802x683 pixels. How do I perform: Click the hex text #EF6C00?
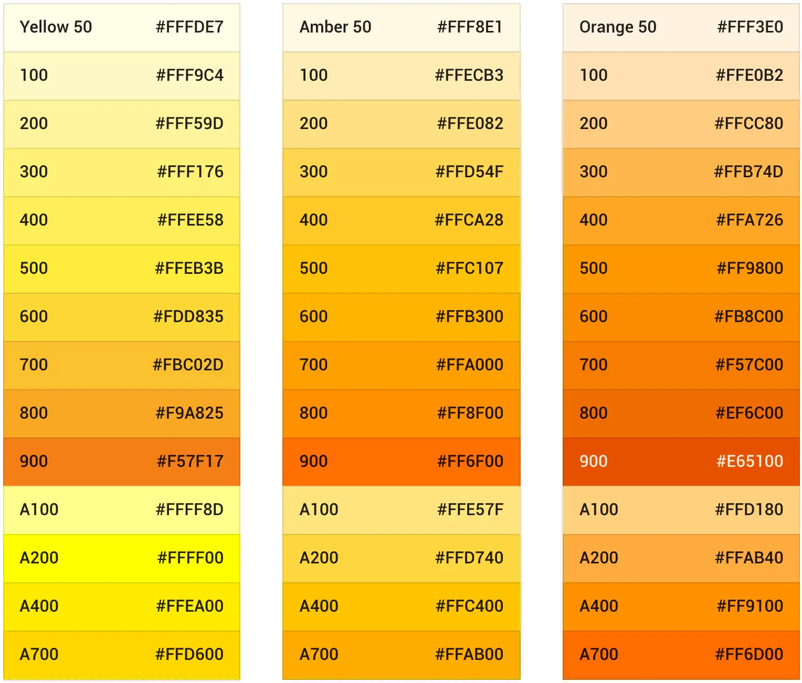pyautogui.click(x=750, y=413)
